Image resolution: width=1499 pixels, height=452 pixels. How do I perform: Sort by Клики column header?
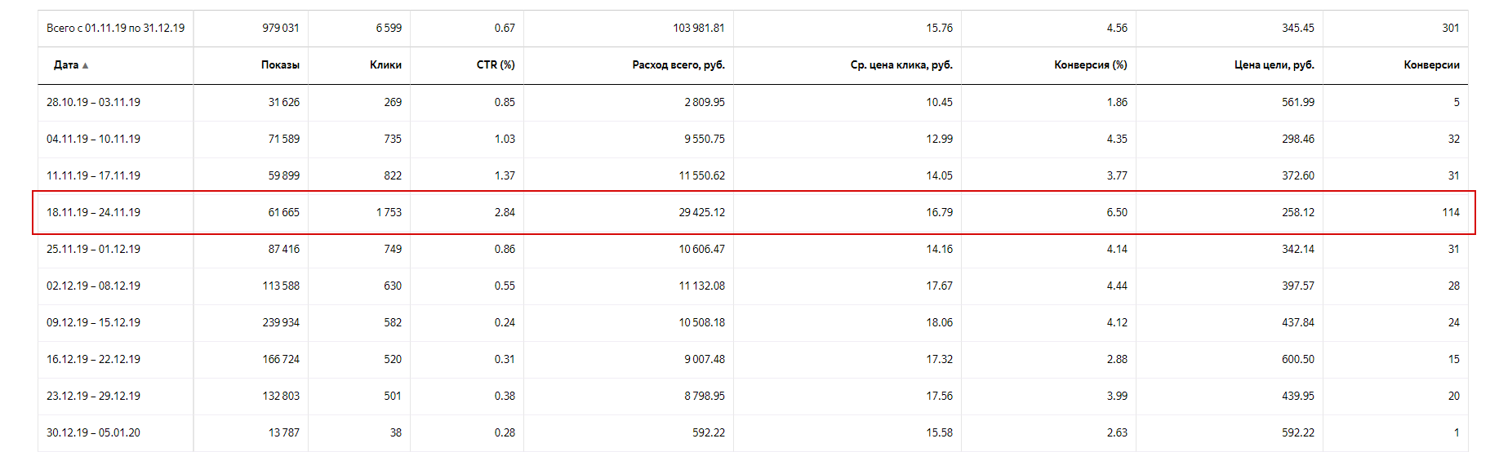(385, 65)
